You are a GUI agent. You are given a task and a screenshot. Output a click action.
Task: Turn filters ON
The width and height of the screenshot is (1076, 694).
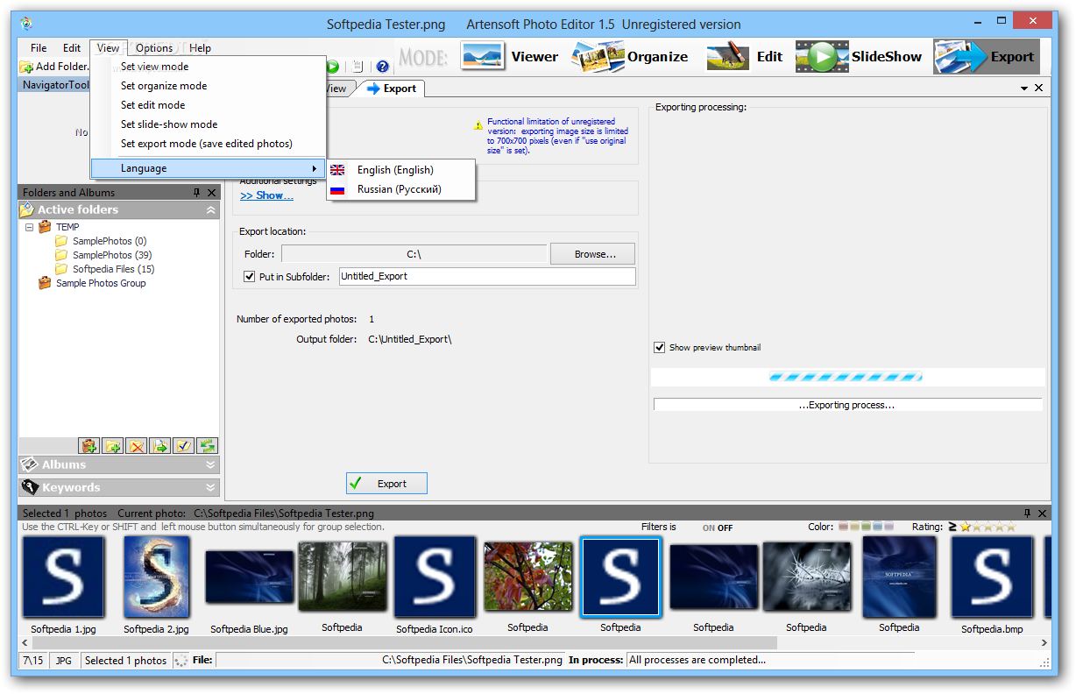point(709,528)
